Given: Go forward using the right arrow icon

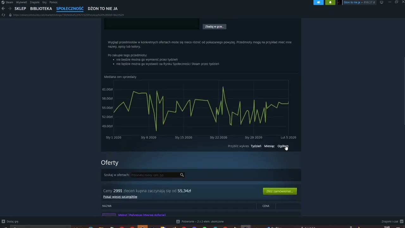Looking at the screenshot, I should [9, 9].
